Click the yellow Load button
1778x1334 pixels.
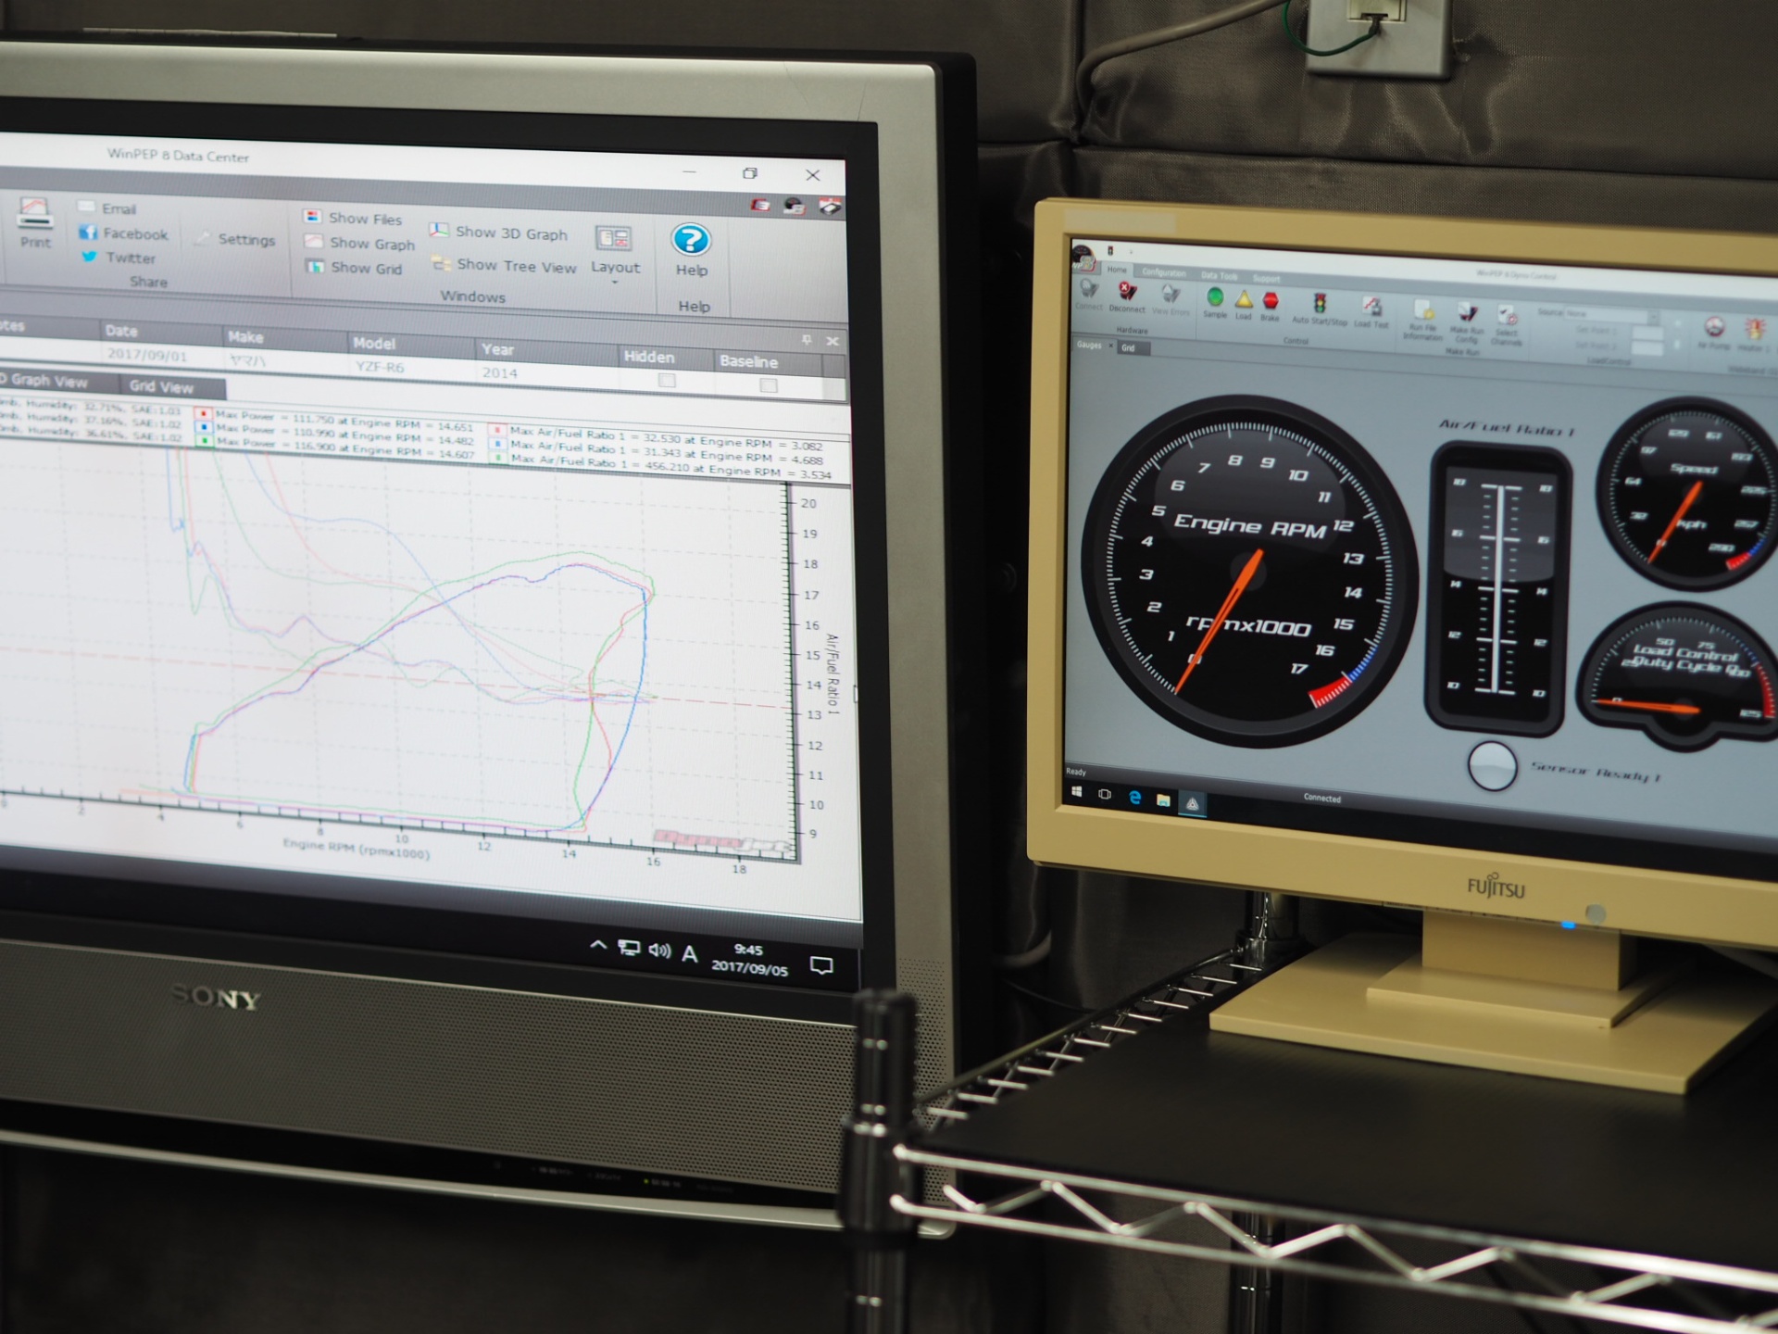coord(1244,305)
